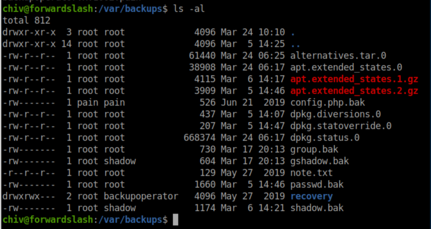Screen dimensions: 431x229
Task: Click the blue recovery directory name
Action: [x=311, y=196]
